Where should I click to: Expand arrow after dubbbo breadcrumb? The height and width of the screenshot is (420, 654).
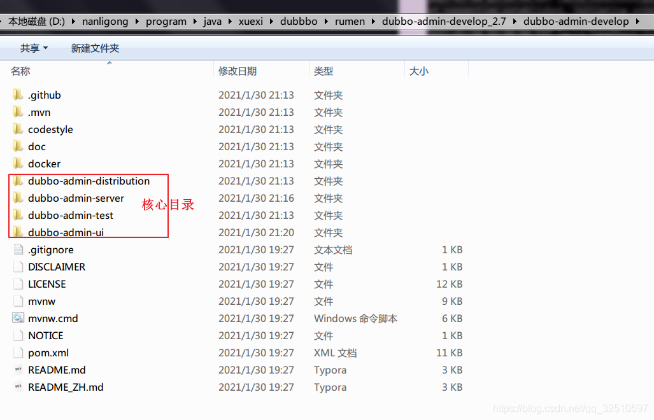pos(326,21)
